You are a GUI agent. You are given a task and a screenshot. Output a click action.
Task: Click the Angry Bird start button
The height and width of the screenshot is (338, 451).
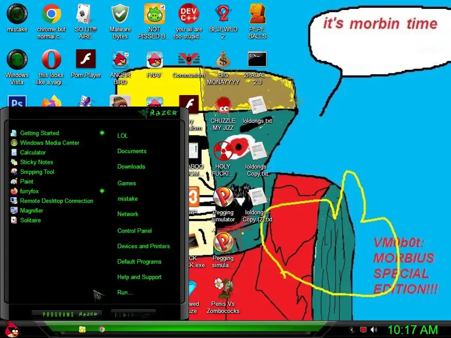point(12,329)
